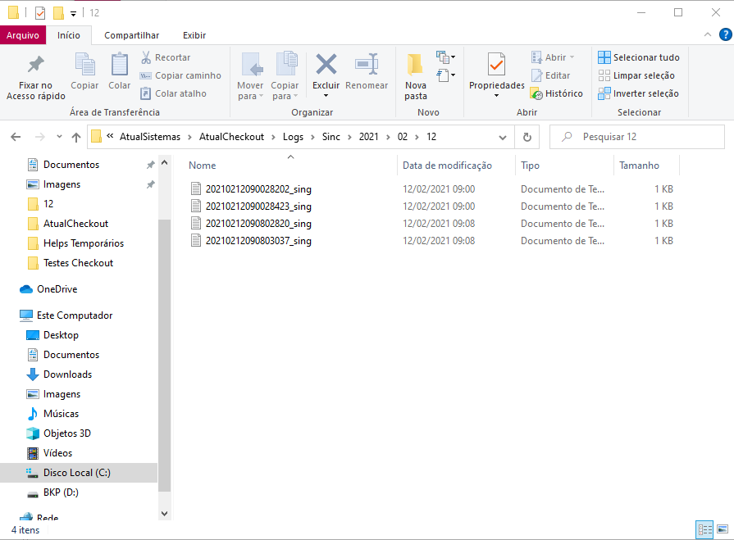Expand address bar history dropdown
The width and height of the screenshot is (734, 540).
(x=502, y=138)
